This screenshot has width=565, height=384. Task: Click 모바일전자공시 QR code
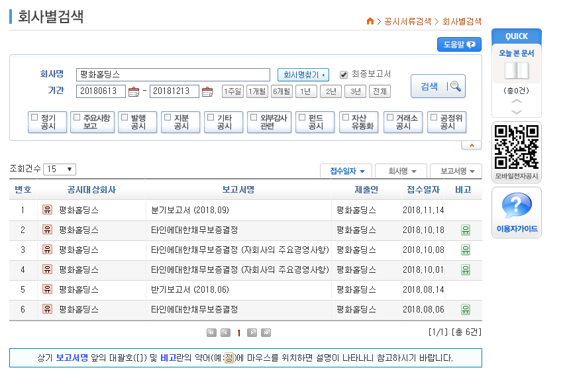pos(517,147)
